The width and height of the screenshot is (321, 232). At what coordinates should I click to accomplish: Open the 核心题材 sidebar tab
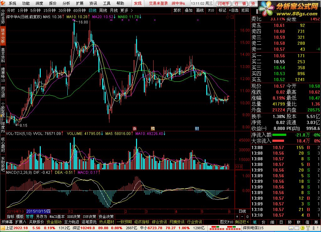point(3,145)
